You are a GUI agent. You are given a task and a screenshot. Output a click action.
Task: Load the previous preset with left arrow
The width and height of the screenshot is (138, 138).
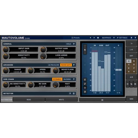(90, 38)
